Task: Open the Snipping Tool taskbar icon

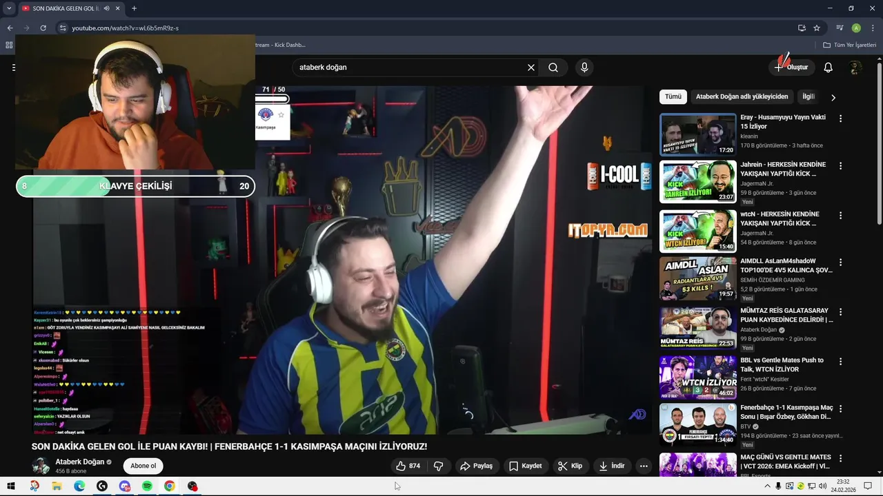Action: pyautogui.click(x=34, y=486)
